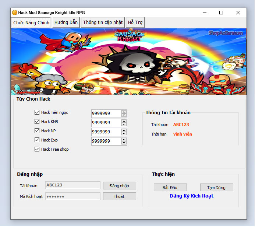The width and height of the screenshot is (255, 227).
Task: Decrease the Hack KNB value with down arrow
Action: coord(124,125)
